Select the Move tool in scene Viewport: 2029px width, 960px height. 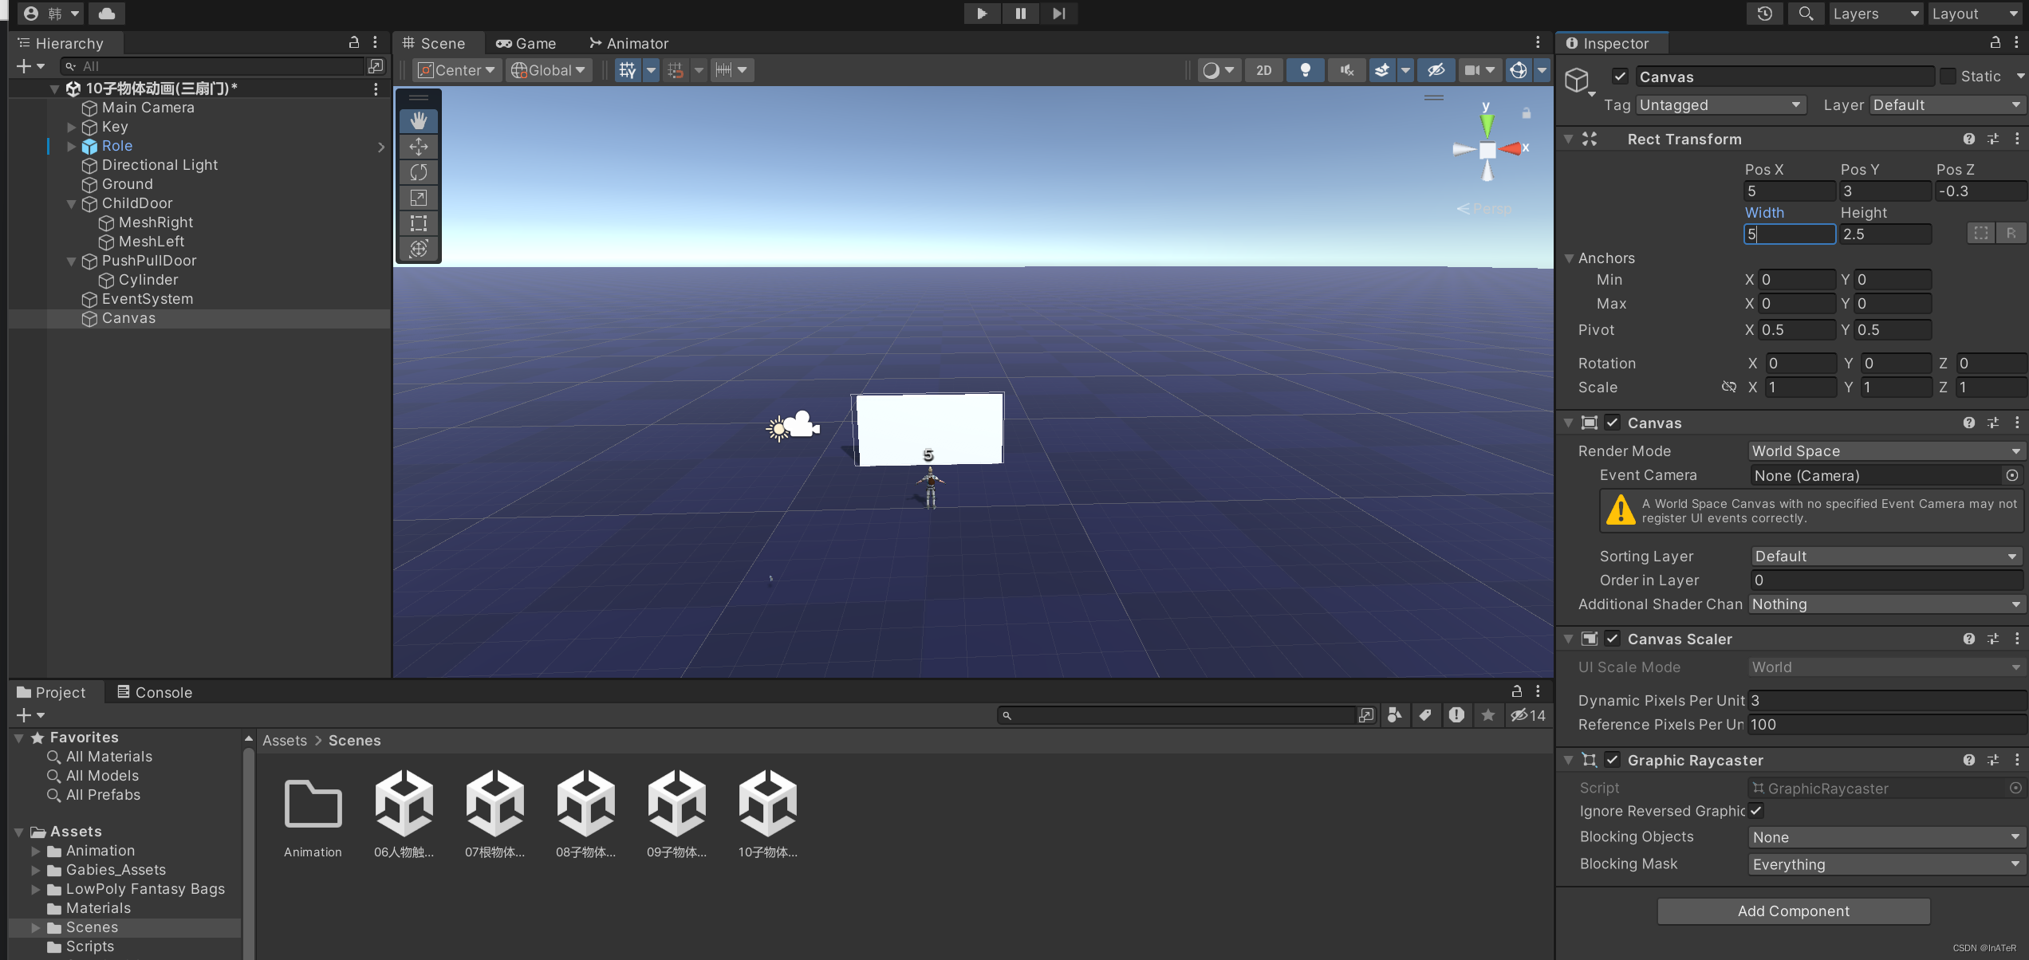tap(419, 147)
